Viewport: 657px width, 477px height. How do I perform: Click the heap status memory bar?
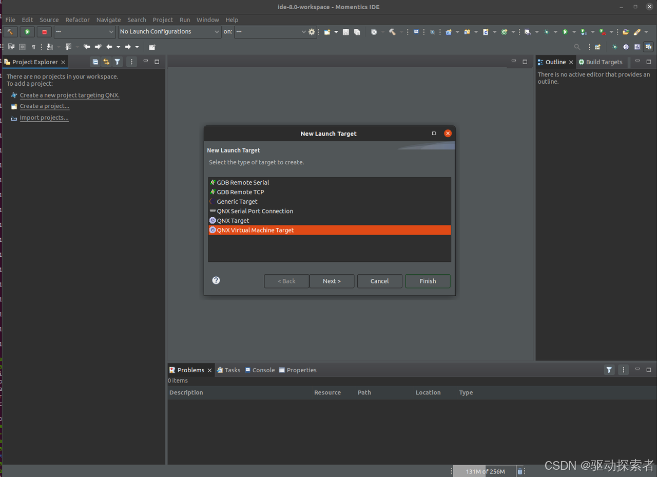[x=485, y=471]
